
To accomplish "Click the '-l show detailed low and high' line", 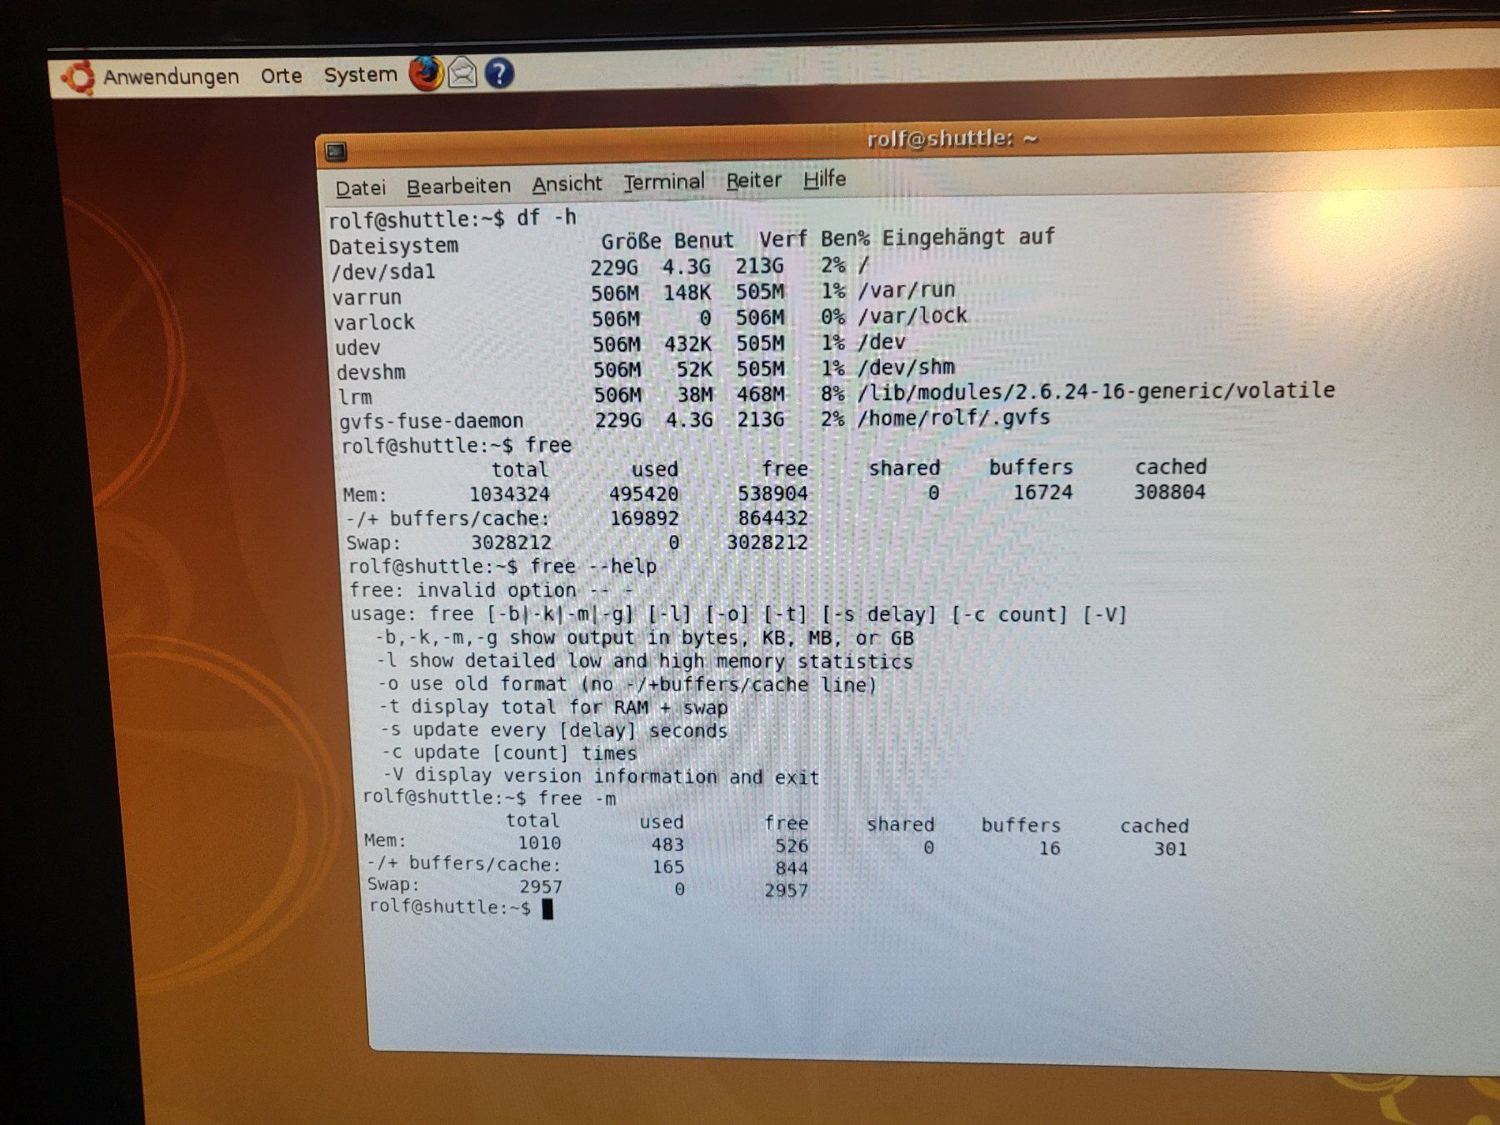I will [645, 662].
